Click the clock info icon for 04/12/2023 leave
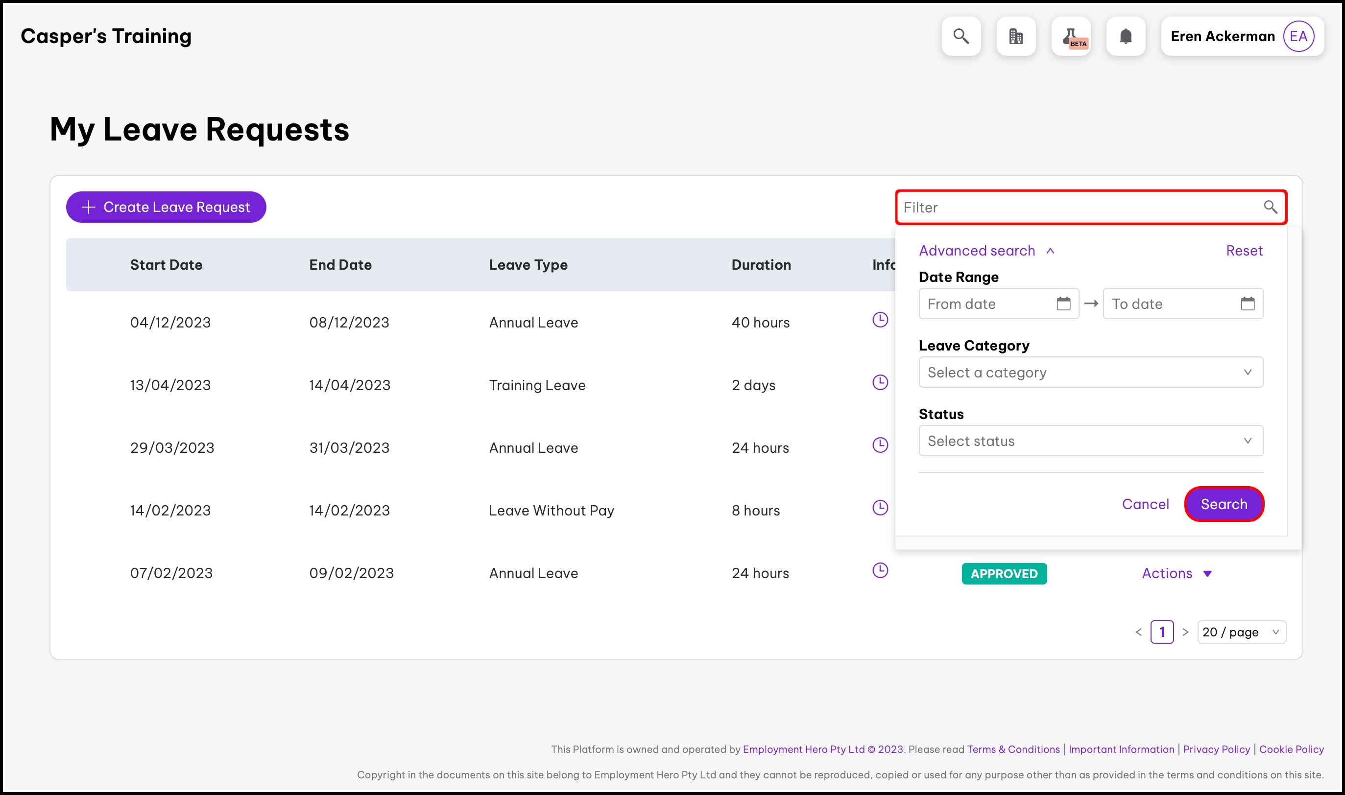Image resolution: width=1345 pixels, height=795 pixels. point(880,320)
